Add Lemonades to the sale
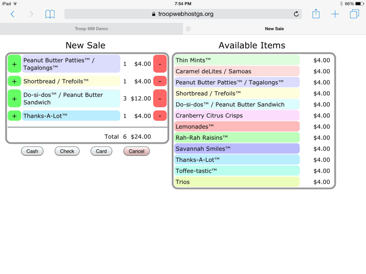The width and height of the screenshot is (366, 274). [237, 126]
